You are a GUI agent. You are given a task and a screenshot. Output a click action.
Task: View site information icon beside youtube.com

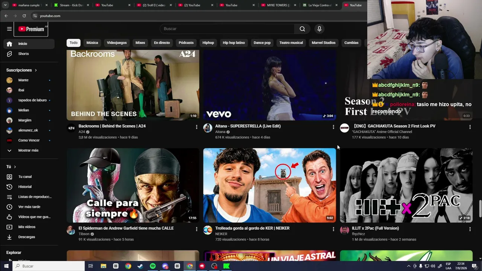pos(35,16)
